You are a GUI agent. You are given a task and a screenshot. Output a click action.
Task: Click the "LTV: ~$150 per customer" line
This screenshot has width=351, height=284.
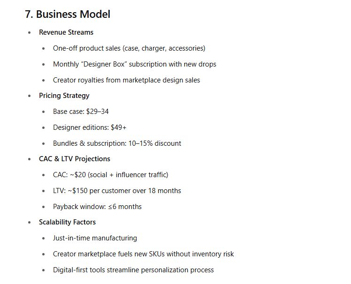coord(117,191)
